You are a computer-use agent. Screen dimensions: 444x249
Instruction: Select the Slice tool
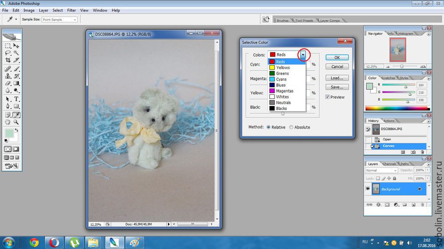(x=16, y=60)
